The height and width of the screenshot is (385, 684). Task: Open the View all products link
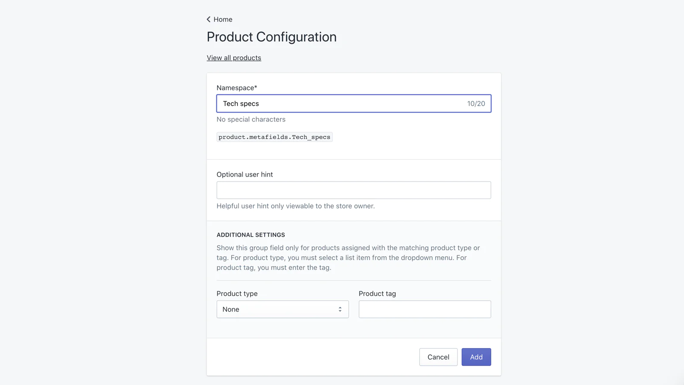[x=234, y=58]
